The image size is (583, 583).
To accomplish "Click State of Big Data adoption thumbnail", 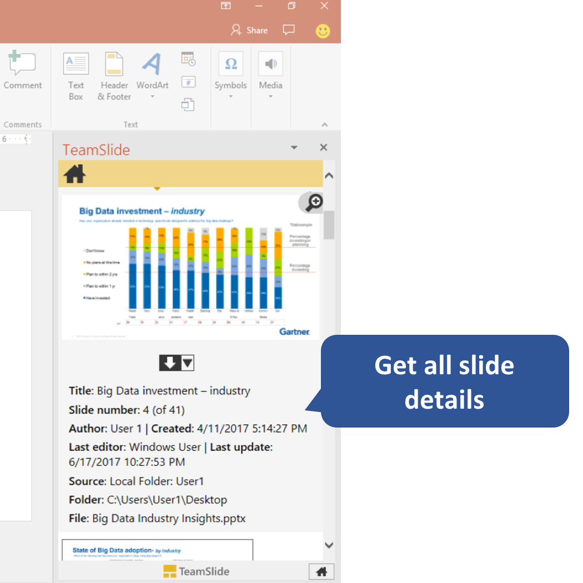I will 157,550.
